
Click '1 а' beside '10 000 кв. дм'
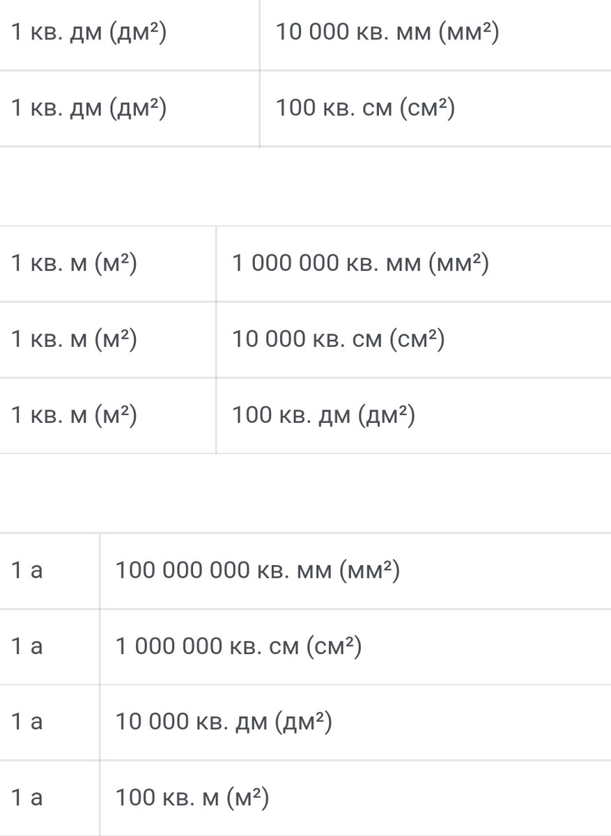[x=27, y=722]
